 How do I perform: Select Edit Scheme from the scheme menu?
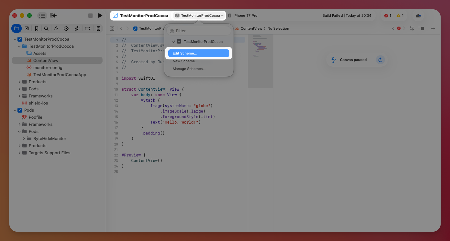click(199, 53)
